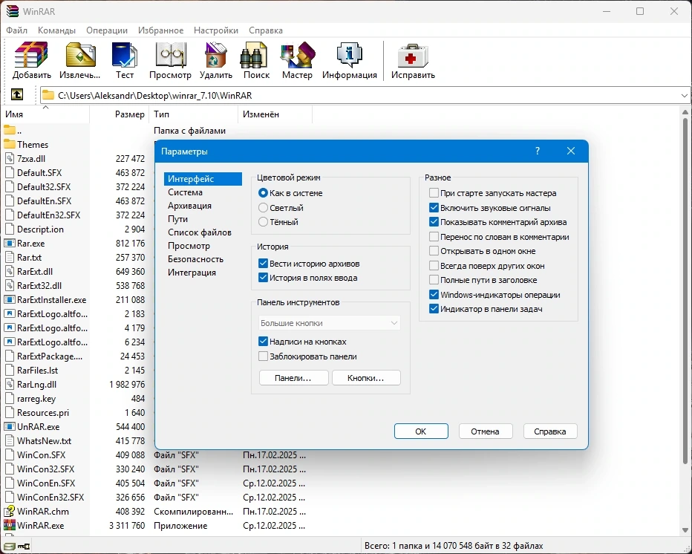Click the RarLng.dll file icon
Image resolution: width=692 pixels, height=554 pixels.
pos(9,385)
